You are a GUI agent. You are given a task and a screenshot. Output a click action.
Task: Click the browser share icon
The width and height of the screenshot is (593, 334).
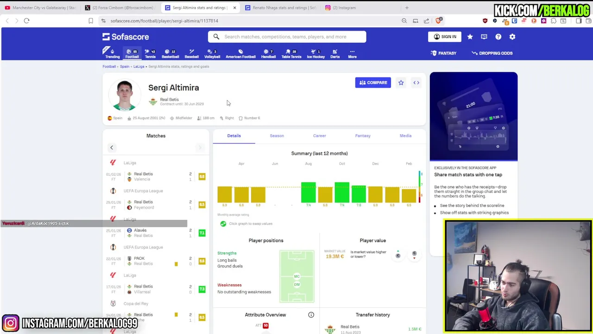pos(426,20)
